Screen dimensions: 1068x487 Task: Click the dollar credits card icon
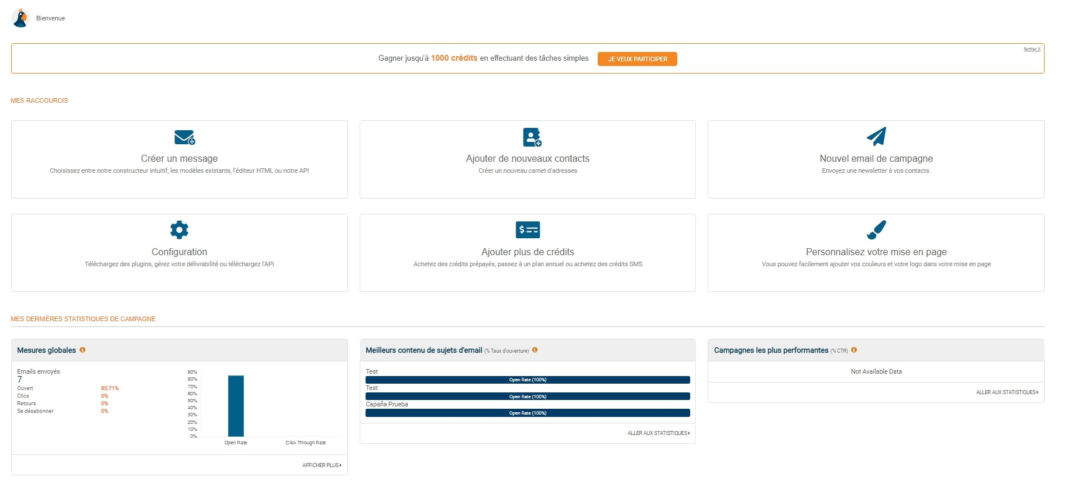pyautogui.click(x=528, y=230)
